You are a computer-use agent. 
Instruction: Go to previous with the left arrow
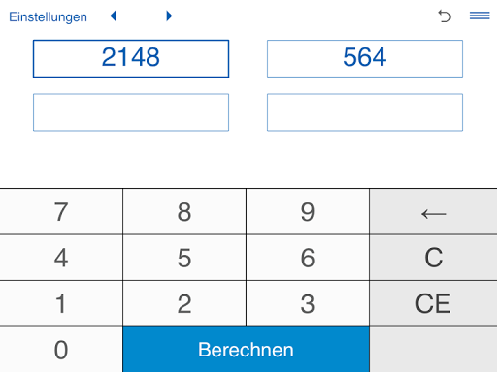coord(113,15)
